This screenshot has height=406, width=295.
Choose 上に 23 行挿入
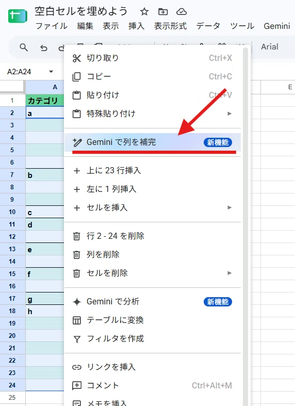[x=153, y=170]
